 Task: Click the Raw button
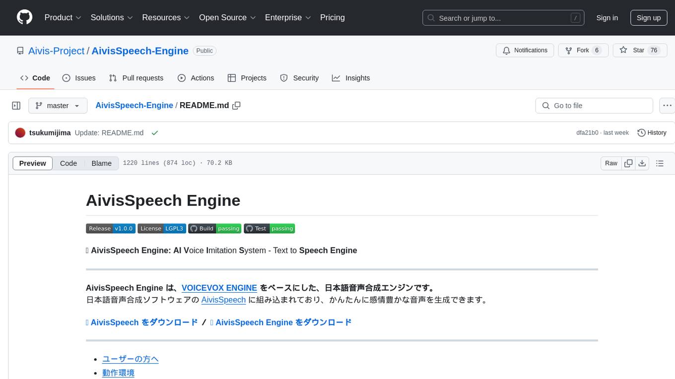click(x=611, y=163)
